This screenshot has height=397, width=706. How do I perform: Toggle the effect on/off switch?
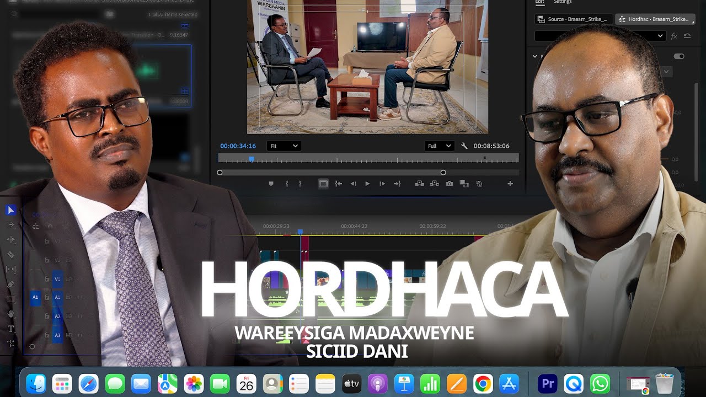[679, 56]
